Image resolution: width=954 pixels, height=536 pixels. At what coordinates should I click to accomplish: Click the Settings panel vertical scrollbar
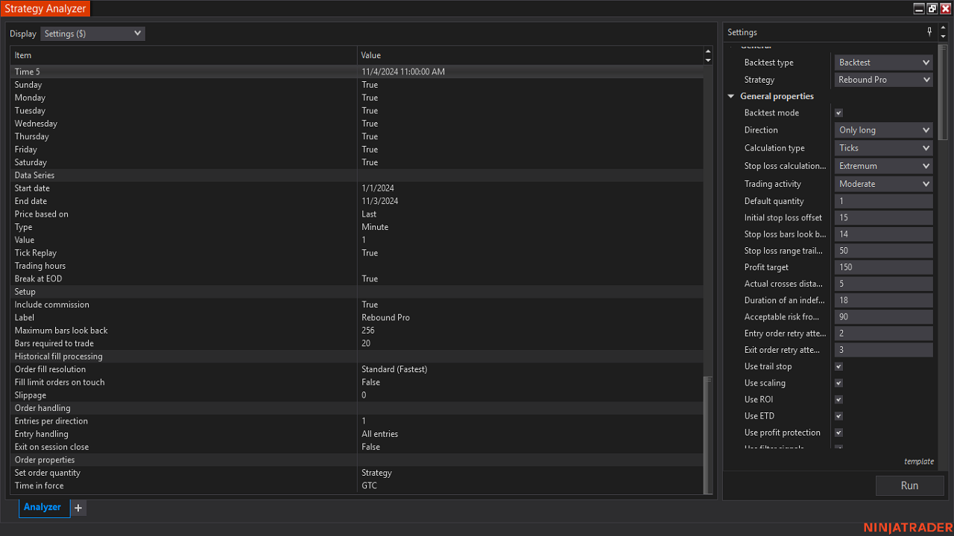(x=943, y=91)
